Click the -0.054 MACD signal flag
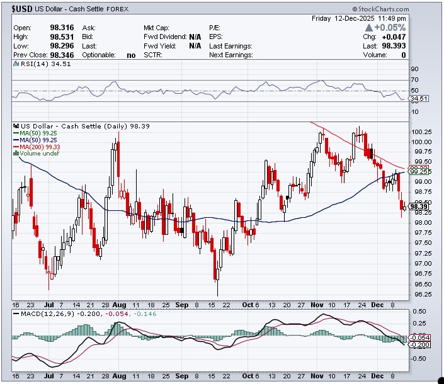Viewport: 444px width, 384px height. click(x=419, y=338)
